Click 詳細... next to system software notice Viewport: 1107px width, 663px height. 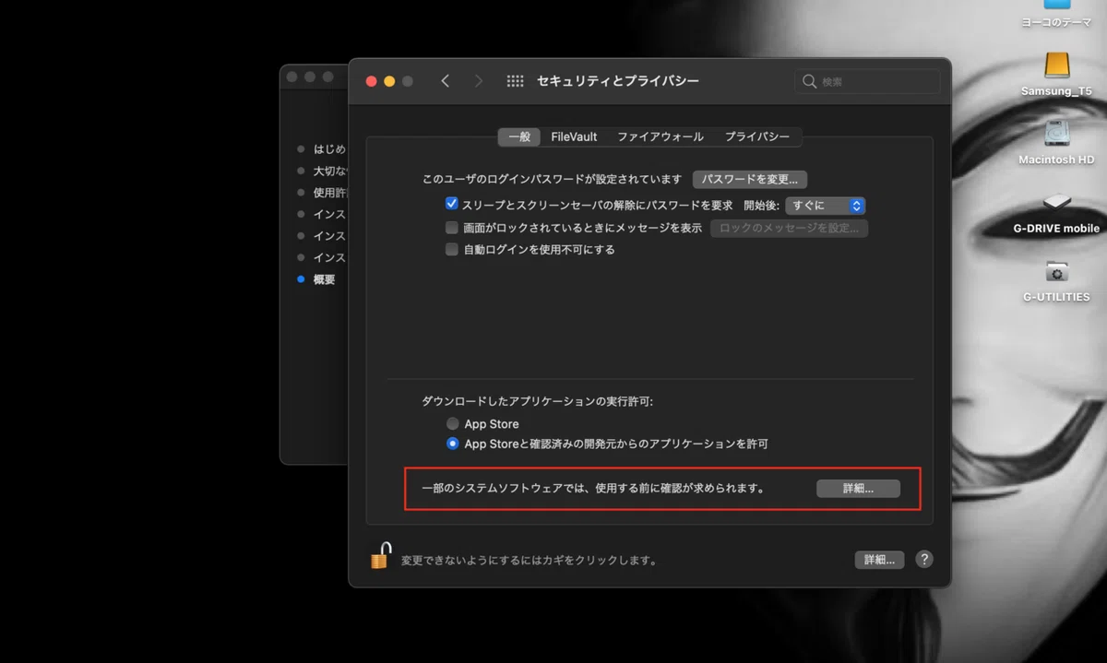point(858,489)
